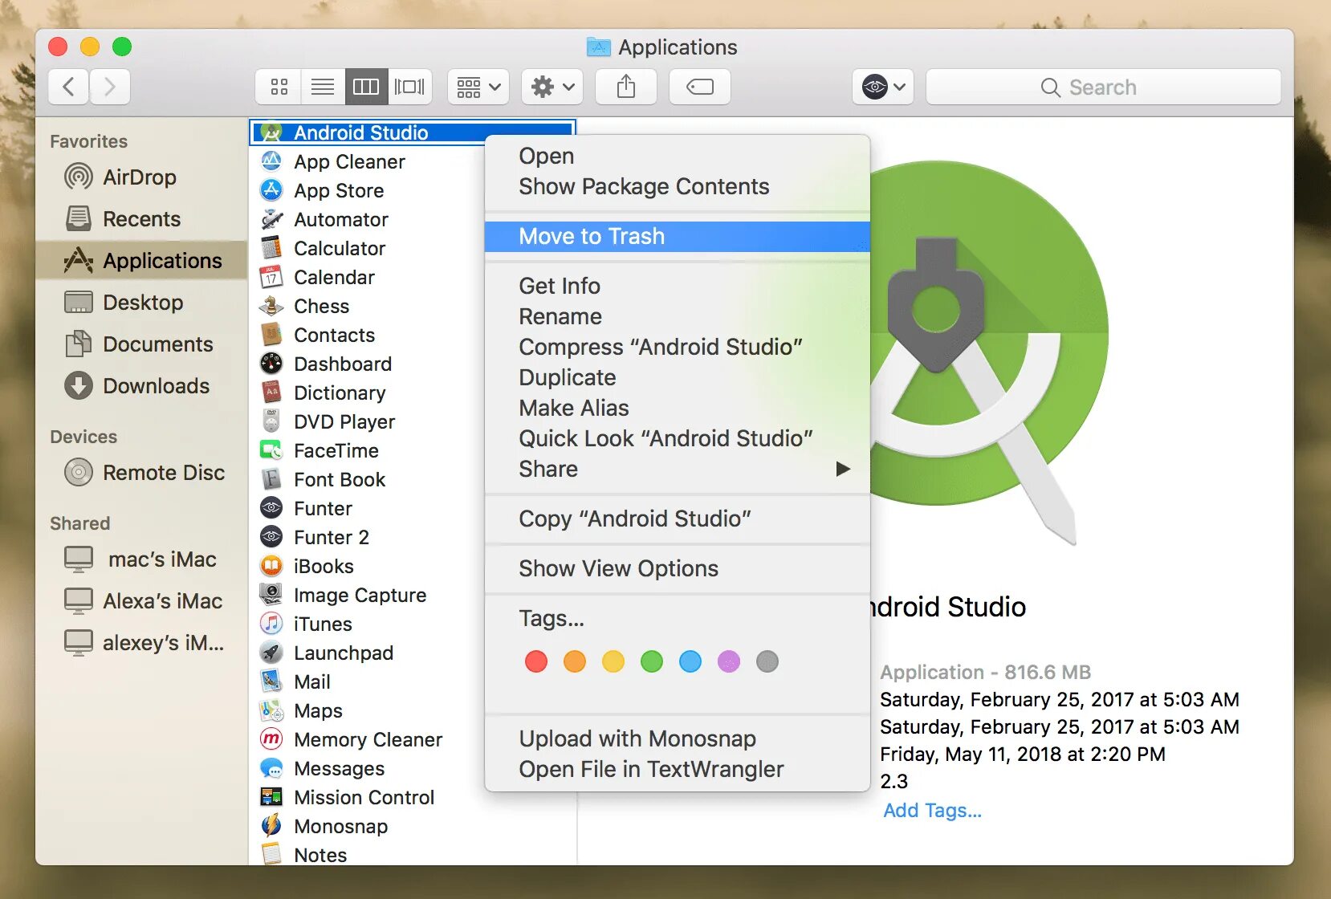Click the FaceTime app icon
The width and height of the screenshot is (1331, 899).
click(x=271, y=450)
